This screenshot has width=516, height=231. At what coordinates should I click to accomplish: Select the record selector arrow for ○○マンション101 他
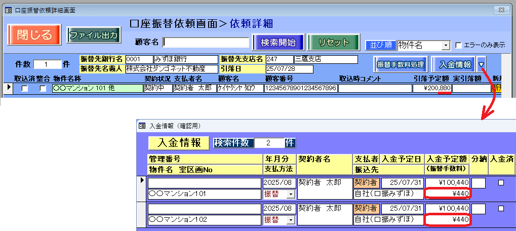(x=9, y=88)
